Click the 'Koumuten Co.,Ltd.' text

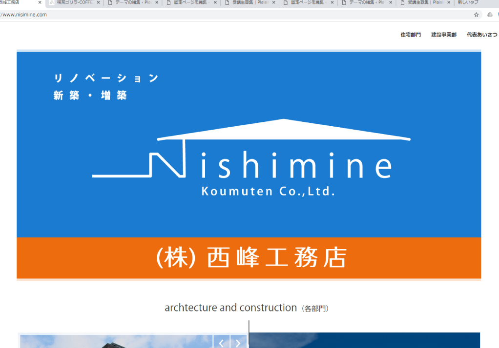(x=268, y=192)
